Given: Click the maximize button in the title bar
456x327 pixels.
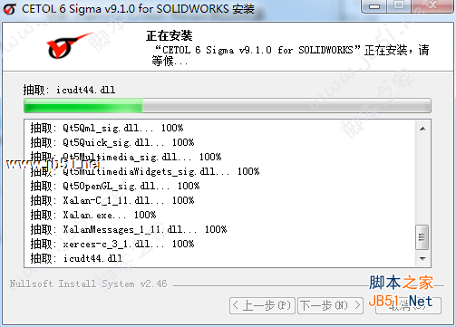Looking at the screenshot, I should 399,5.
